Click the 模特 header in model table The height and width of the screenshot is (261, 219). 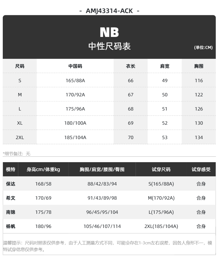pos(11,169)
